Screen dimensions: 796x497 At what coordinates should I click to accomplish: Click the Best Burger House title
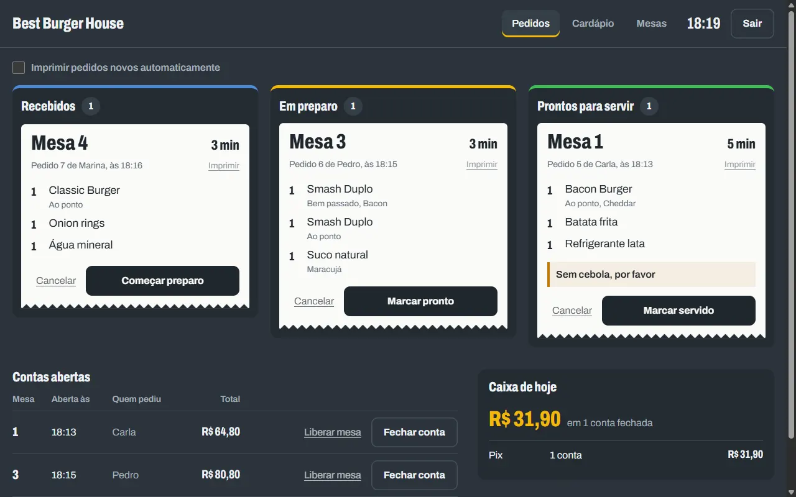click(x=68, y=24)
